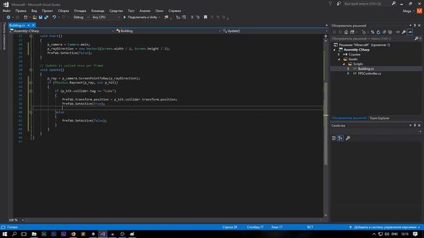The width and height of the screenshot is (424, 238).
Task: Open the Visual Studio taskbar icon
Action: pos(103,234)
